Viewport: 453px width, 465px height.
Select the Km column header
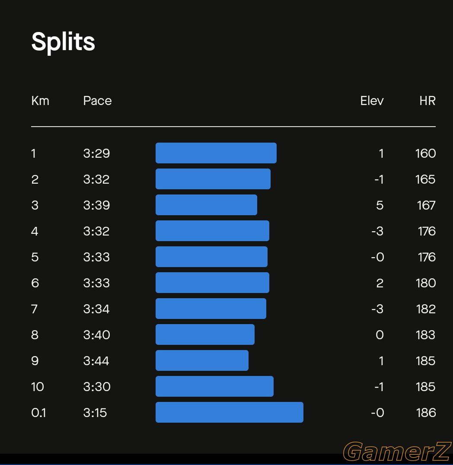point(40,101)
